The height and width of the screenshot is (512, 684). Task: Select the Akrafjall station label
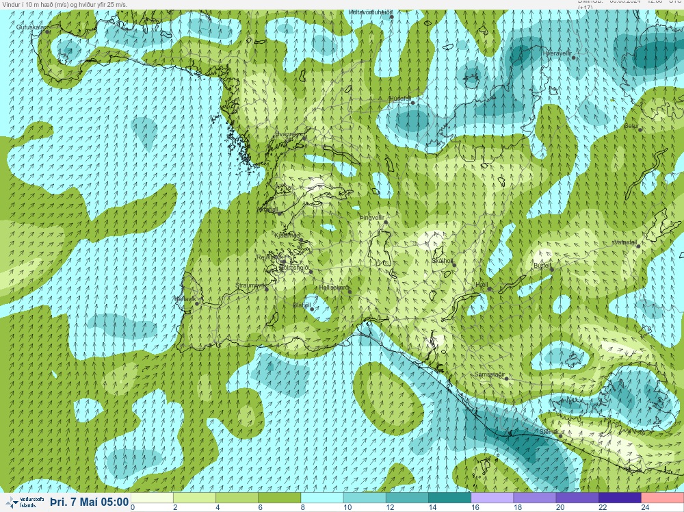(x=268, y=209)
